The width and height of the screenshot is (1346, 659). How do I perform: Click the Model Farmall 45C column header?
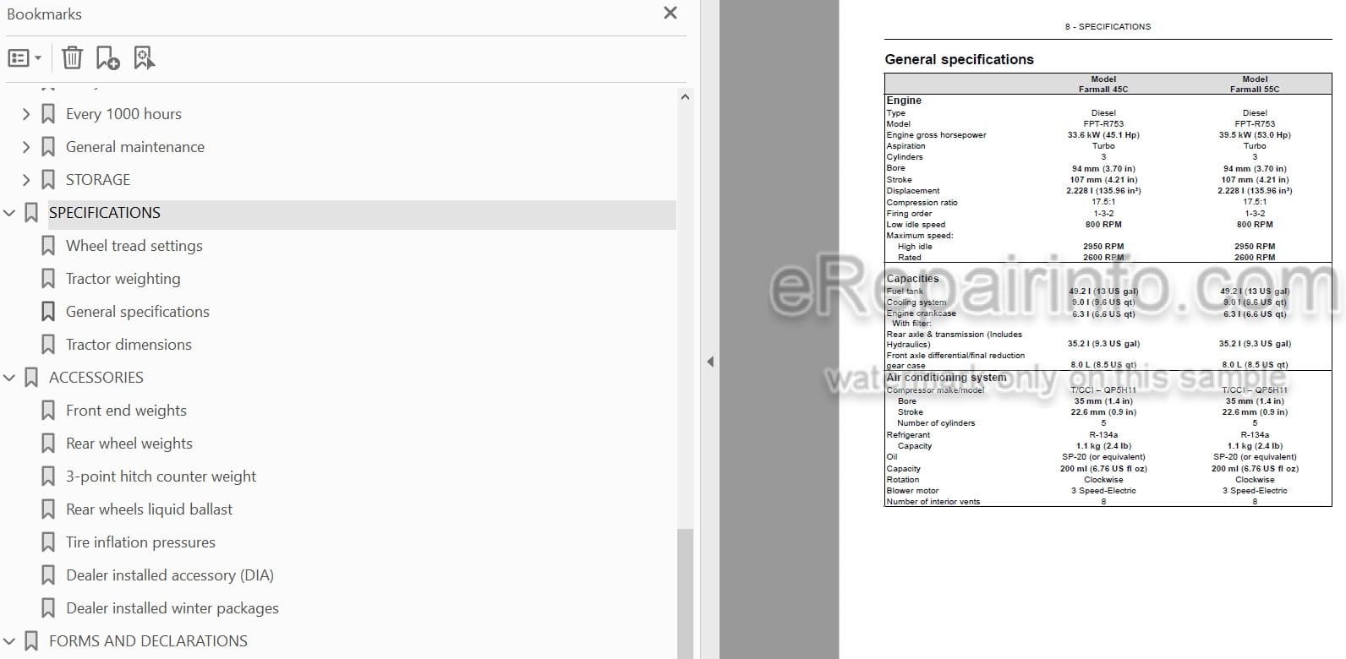[1103, 84]
